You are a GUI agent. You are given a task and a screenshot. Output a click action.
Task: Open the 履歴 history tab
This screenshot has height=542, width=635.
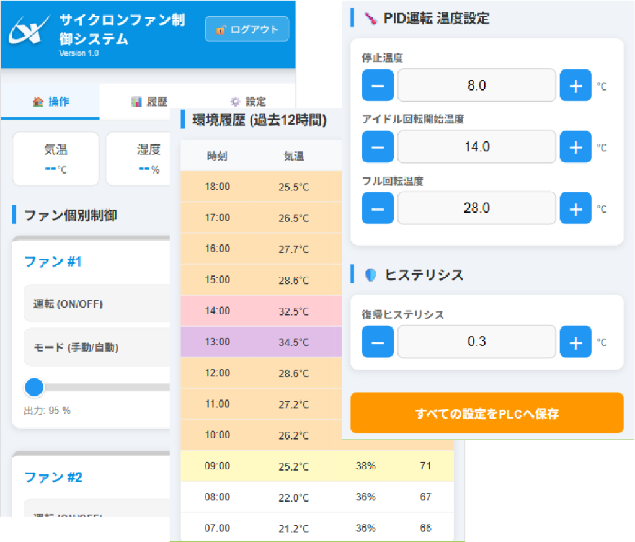149,102
